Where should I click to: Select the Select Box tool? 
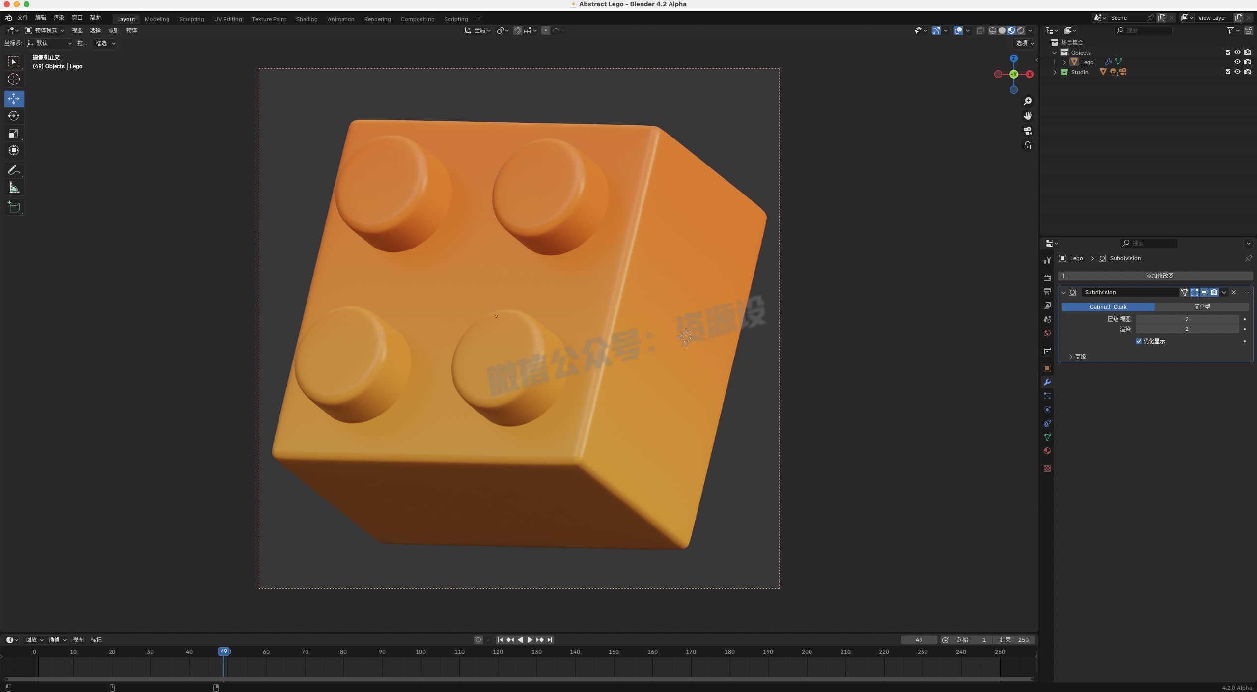(14, 62)
